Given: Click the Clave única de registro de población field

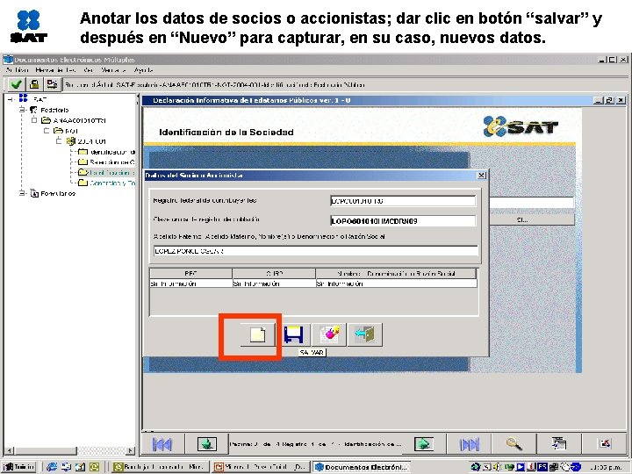Looking at the screenshot, I should (403, 221).
